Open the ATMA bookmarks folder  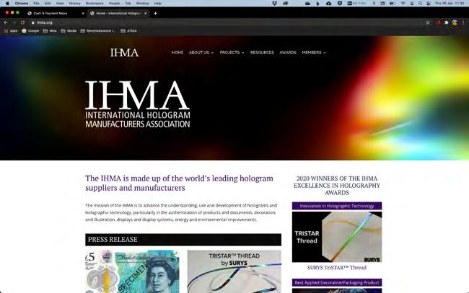point(128,31)
